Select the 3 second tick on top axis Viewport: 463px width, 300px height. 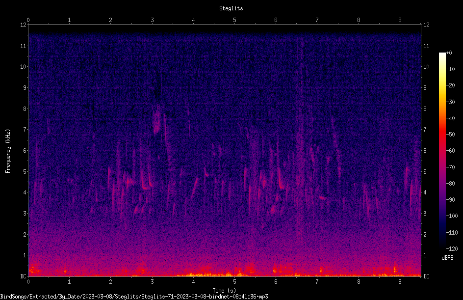click(x=152, y=20)
